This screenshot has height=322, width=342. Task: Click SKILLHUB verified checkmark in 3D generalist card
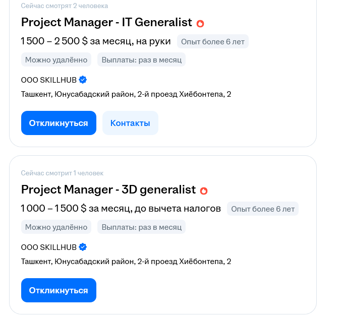83,247
